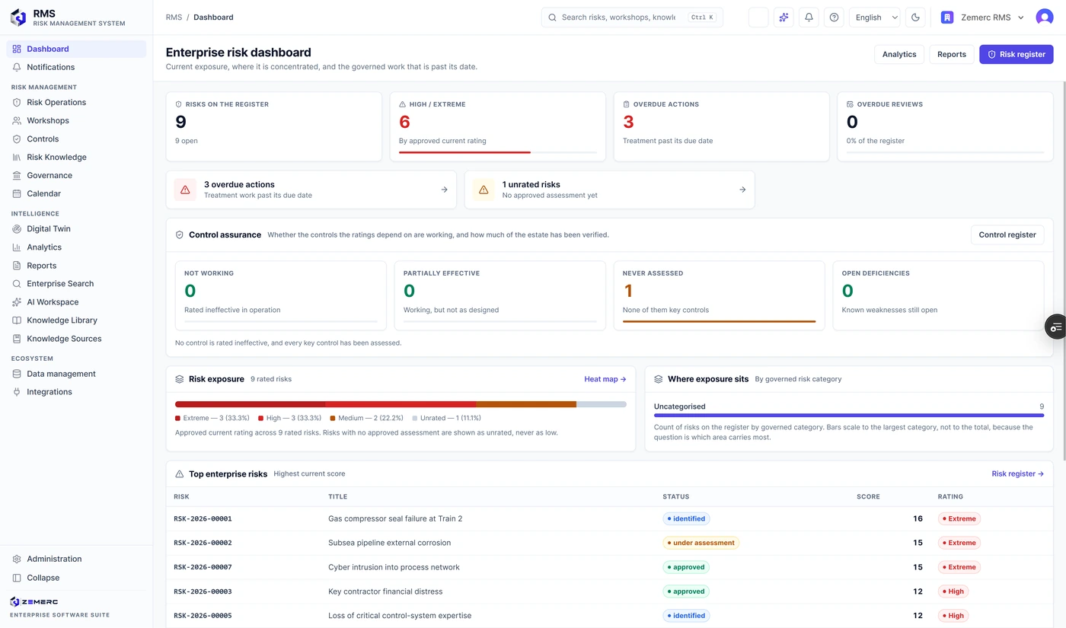Click the AI Workspace sparkle icon
The height and width of the screenshot is (628, 1066).
(x=17, y=302)
